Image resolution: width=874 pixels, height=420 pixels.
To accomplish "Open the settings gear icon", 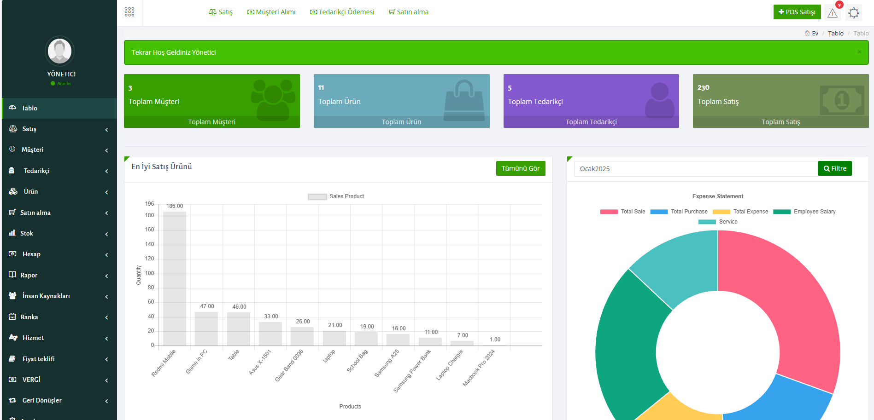I will 853,13.
